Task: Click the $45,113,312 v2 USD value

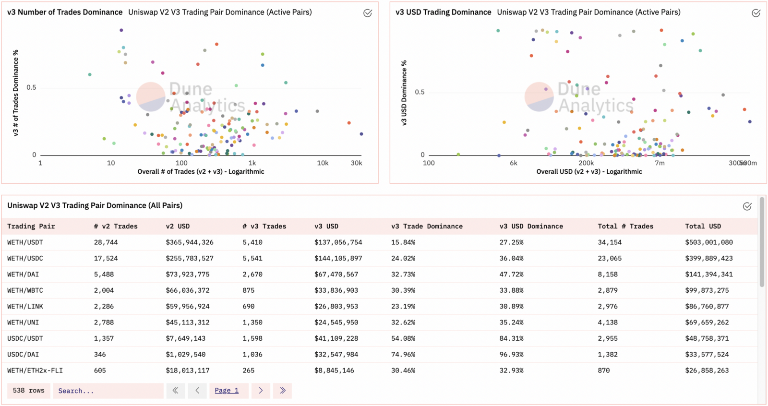Action: pyautogui.click(x=188, y=322)
